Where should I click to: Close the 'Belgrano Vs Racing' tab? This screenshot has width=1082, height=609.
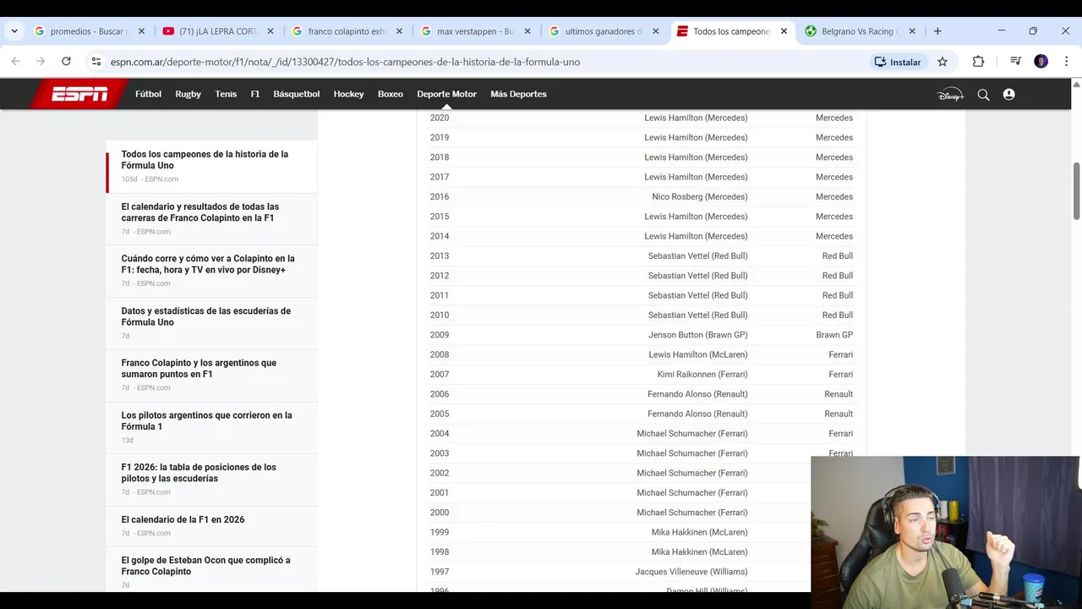point(912,31)
